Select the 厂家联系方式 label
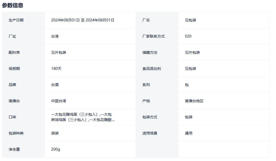Image resolution: width=276 pixels, height=161 pixels. [x=153, y=36]
